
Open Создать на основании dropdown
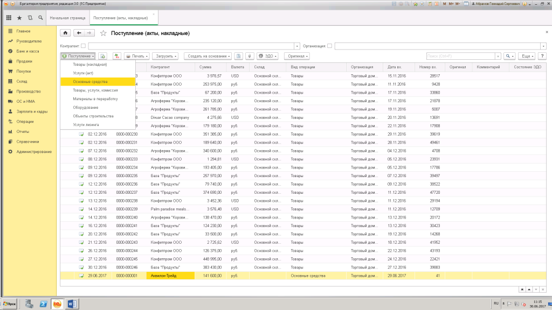pos(208,56)
